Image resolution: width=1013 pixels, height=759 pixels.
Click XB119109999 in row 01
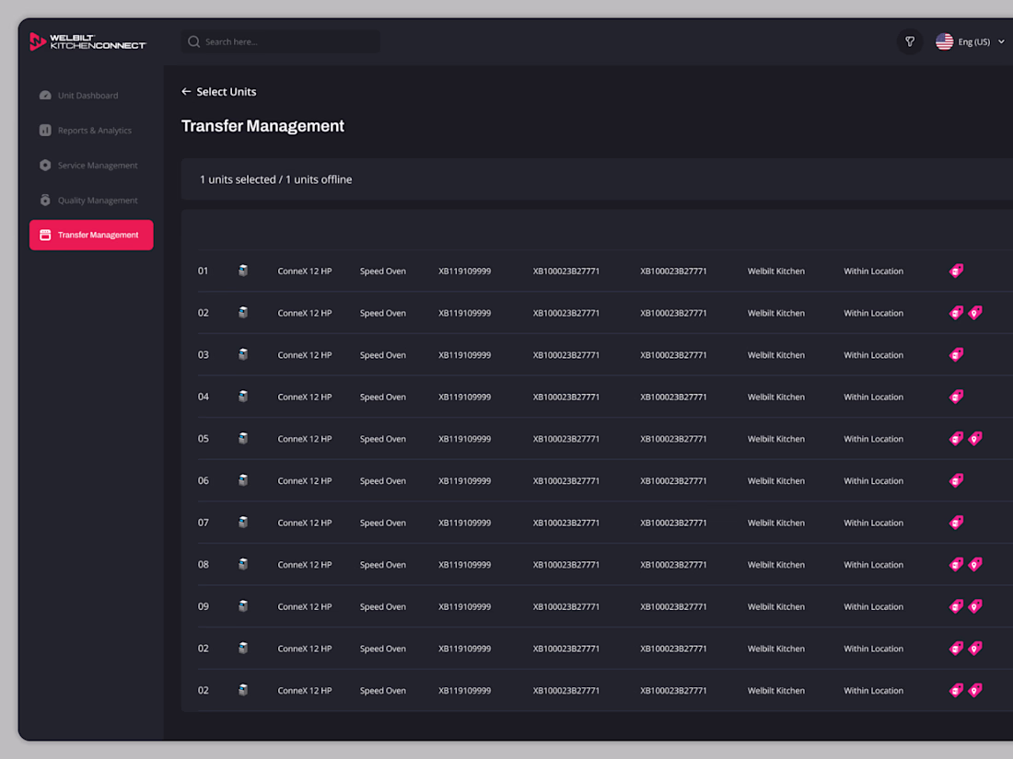click(x=464, y=271)
